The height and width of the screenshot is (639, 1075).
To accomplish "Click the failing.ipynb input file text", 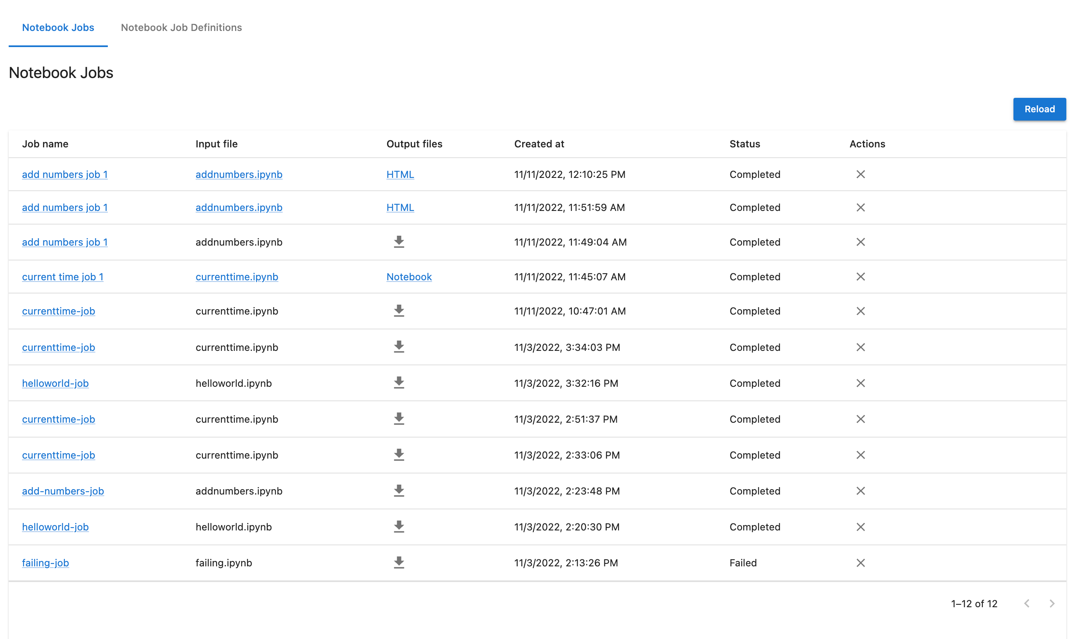I will (224, 563).
